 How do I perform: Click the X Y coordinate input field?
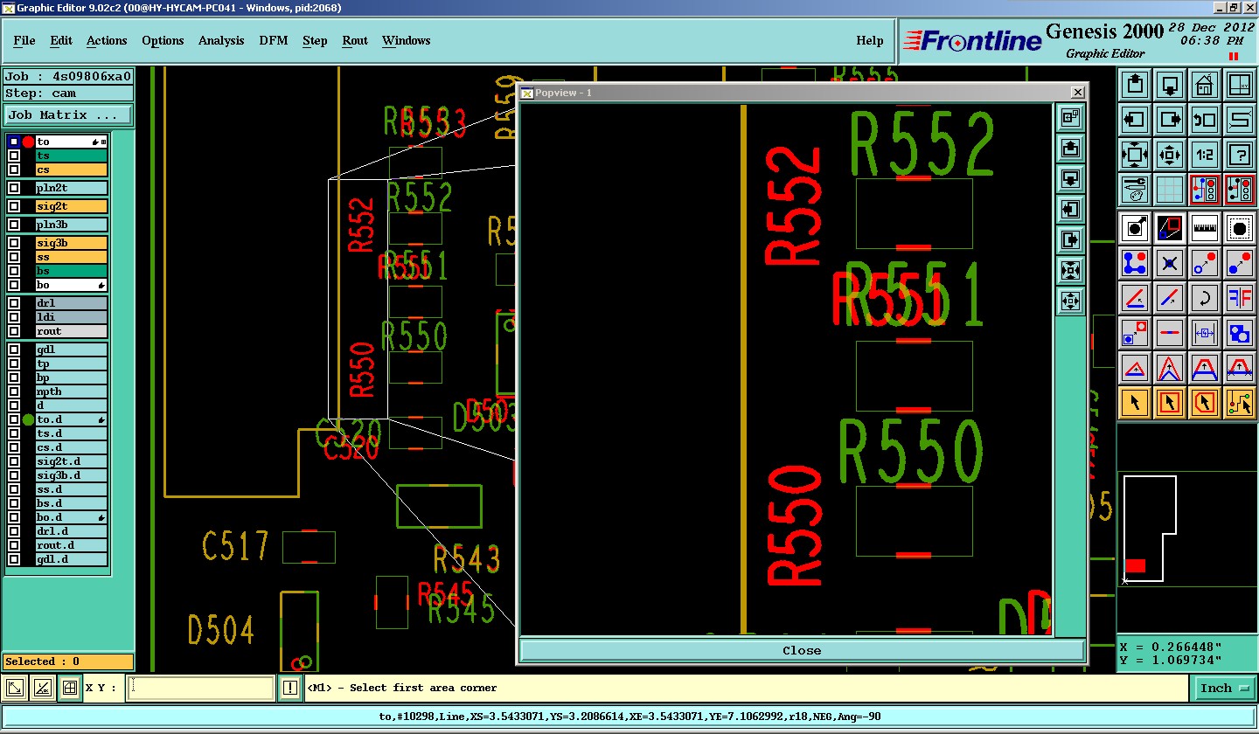[200, 689]
